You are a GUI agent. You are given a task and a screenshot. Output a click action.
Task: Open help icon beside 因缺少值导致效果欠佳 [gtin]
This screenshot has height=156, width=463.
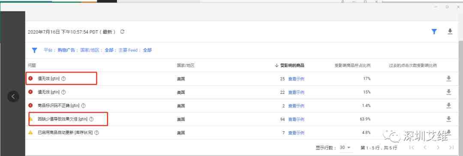point(91,119)
